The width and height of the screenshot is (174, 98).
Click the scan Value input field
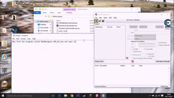point(152,33)
